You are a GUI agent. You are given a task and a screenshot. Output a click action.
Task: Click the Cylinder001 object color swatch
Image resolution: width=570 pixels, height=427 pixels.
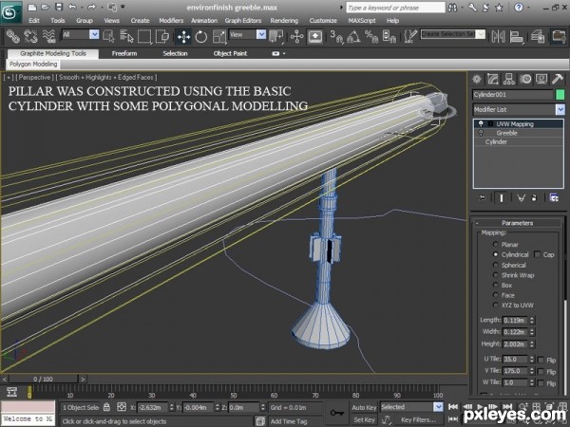(560, 95)
